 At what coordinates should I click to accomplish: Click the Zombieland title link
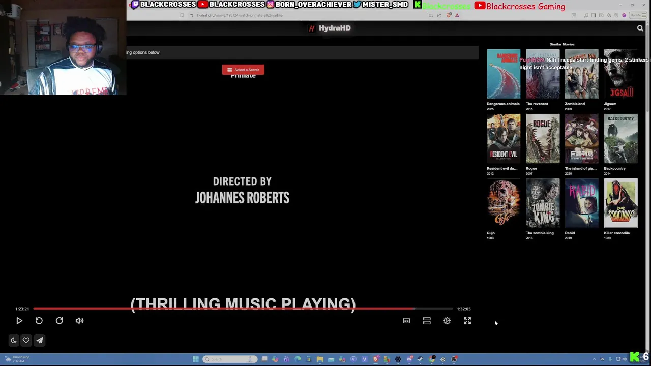[x=575, y=104]
